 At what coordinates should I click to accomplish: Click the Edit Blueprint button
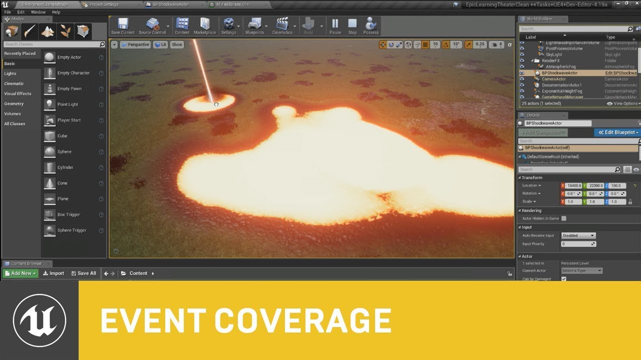click(617, 132)
